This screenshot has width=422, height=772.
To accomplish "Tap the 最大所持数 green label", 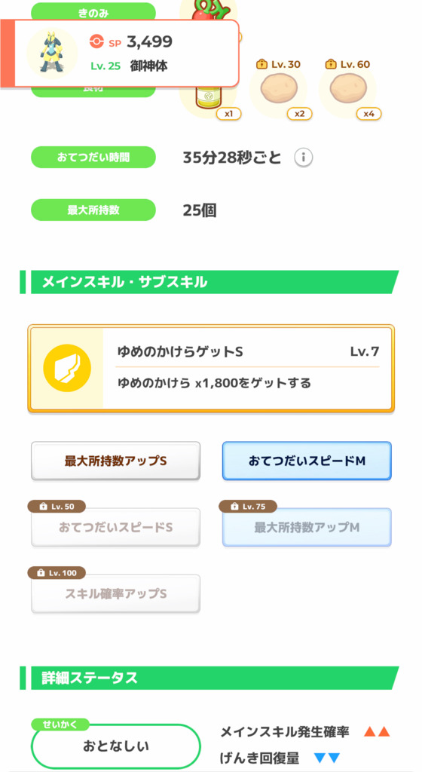I will point(93,210).
